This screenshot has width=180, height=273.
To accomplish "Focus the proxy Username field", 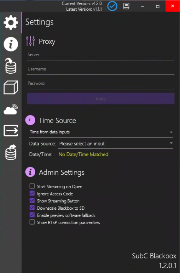I will pos(101,70).
